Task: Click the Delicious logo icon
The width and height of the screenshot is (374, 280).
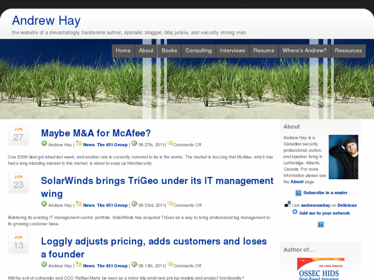Action: click(x=288, y=204)
